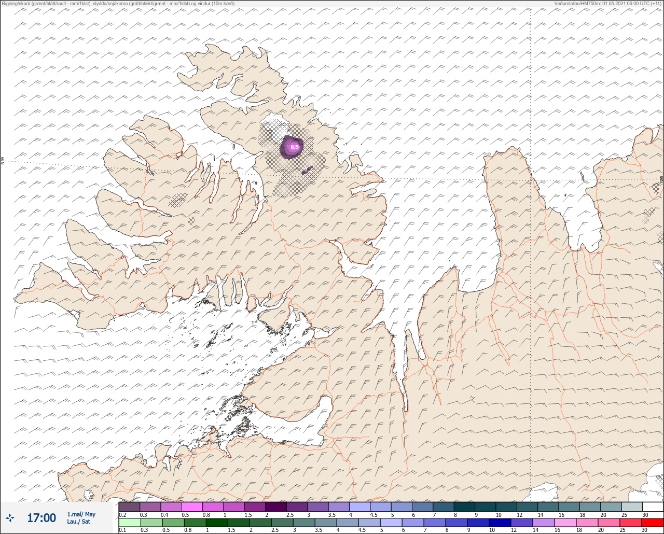664x534 pixels.
Task: Select pale grey upper swatch starting at 25
Action: (632, 507)
